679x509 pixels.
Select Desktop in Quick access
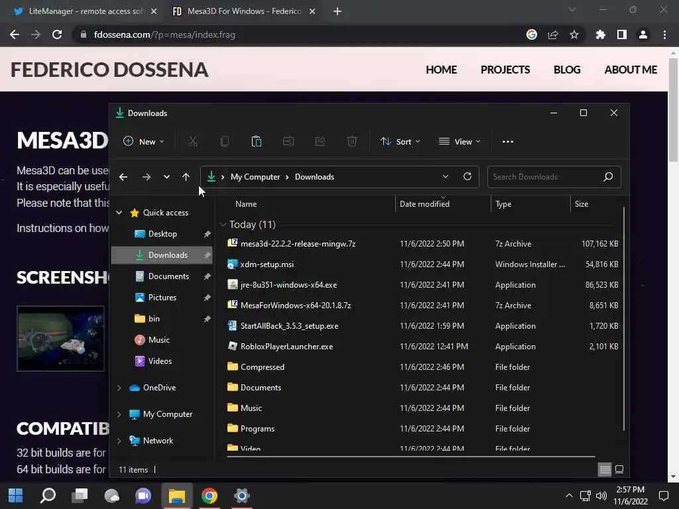[162, 234]
